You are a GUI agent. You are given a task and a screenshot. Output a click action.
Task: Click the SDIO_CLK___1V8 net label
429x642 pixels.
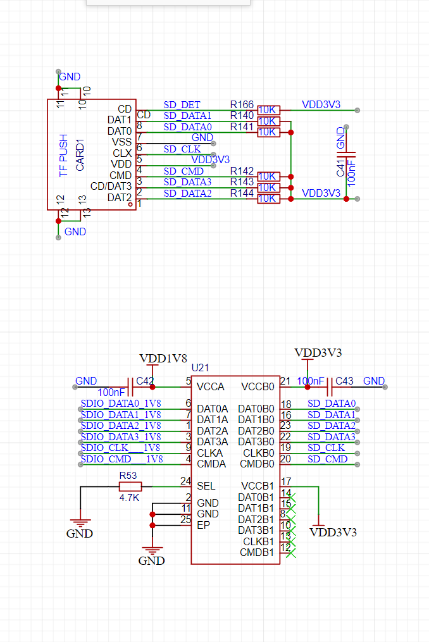120,448
